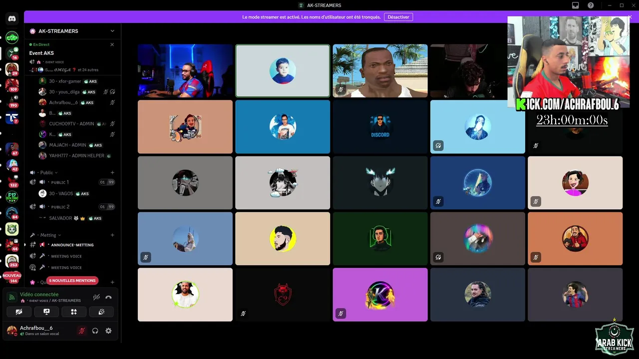Open the green F12 server icon

click(x=12, y=197)
